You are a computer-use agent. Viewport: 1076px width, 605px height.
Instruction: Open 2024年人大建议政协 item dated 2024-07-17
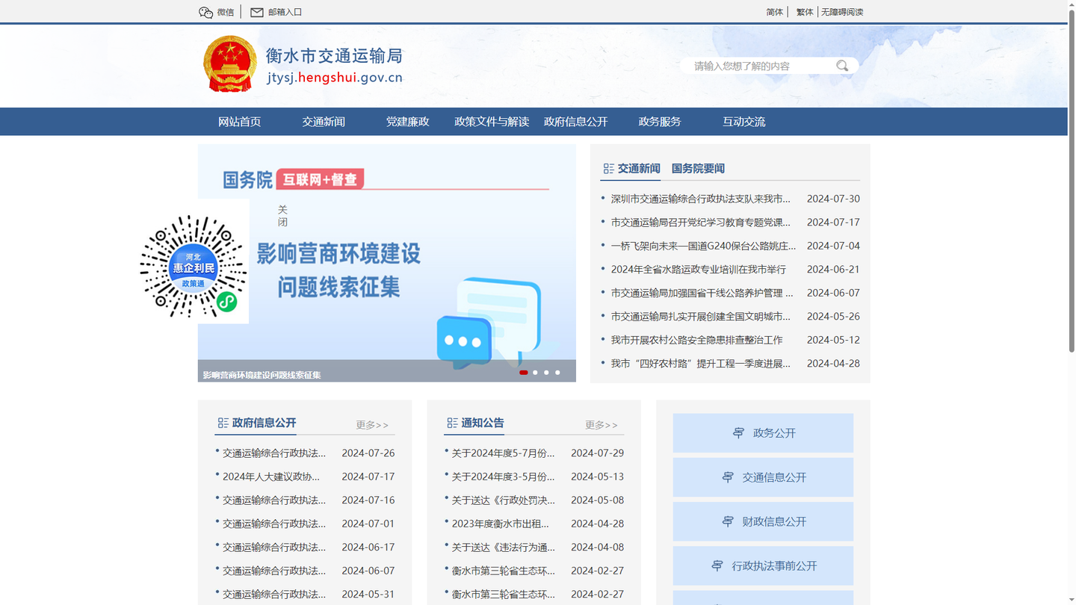pos(271,477)
